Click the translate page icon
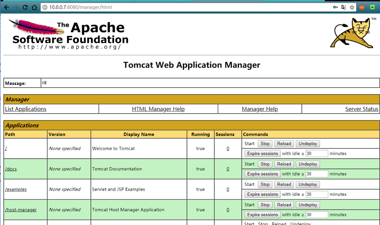 click(344, 7)
